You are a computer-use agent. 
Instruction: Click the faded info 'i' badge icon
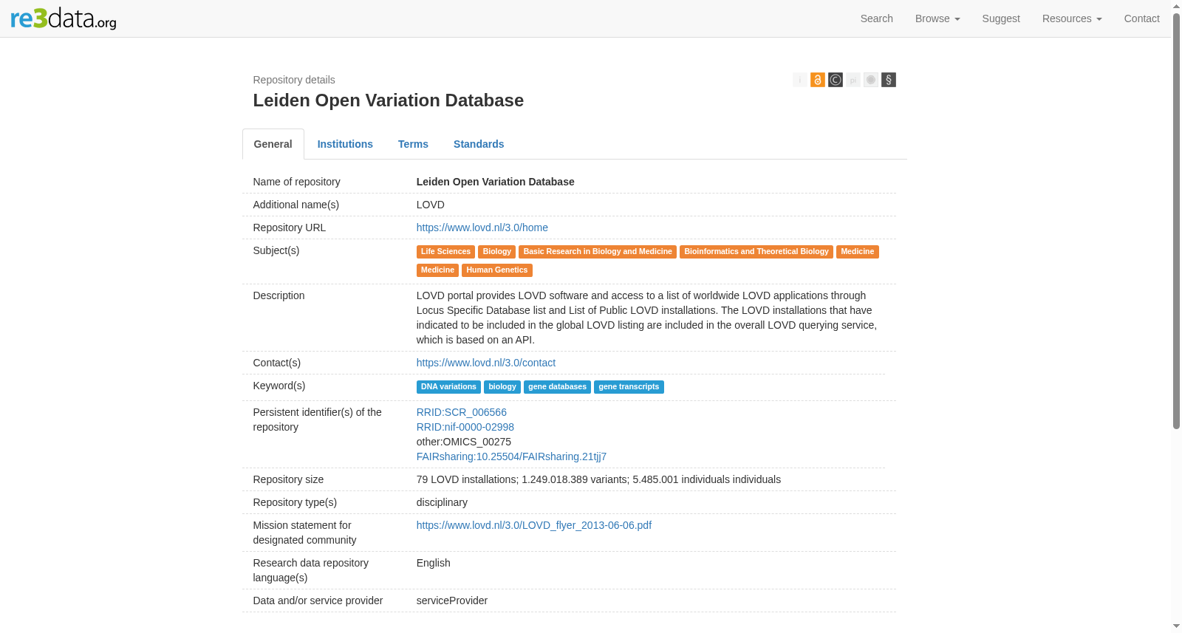click(800, 80)
